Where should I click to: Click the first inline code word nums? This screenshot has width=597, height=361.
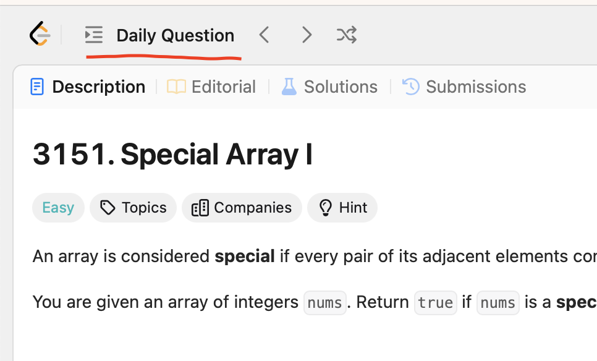[324, 302]
